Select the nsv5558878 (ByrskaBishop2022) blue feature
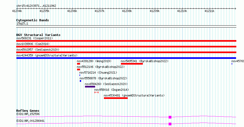 80,81
